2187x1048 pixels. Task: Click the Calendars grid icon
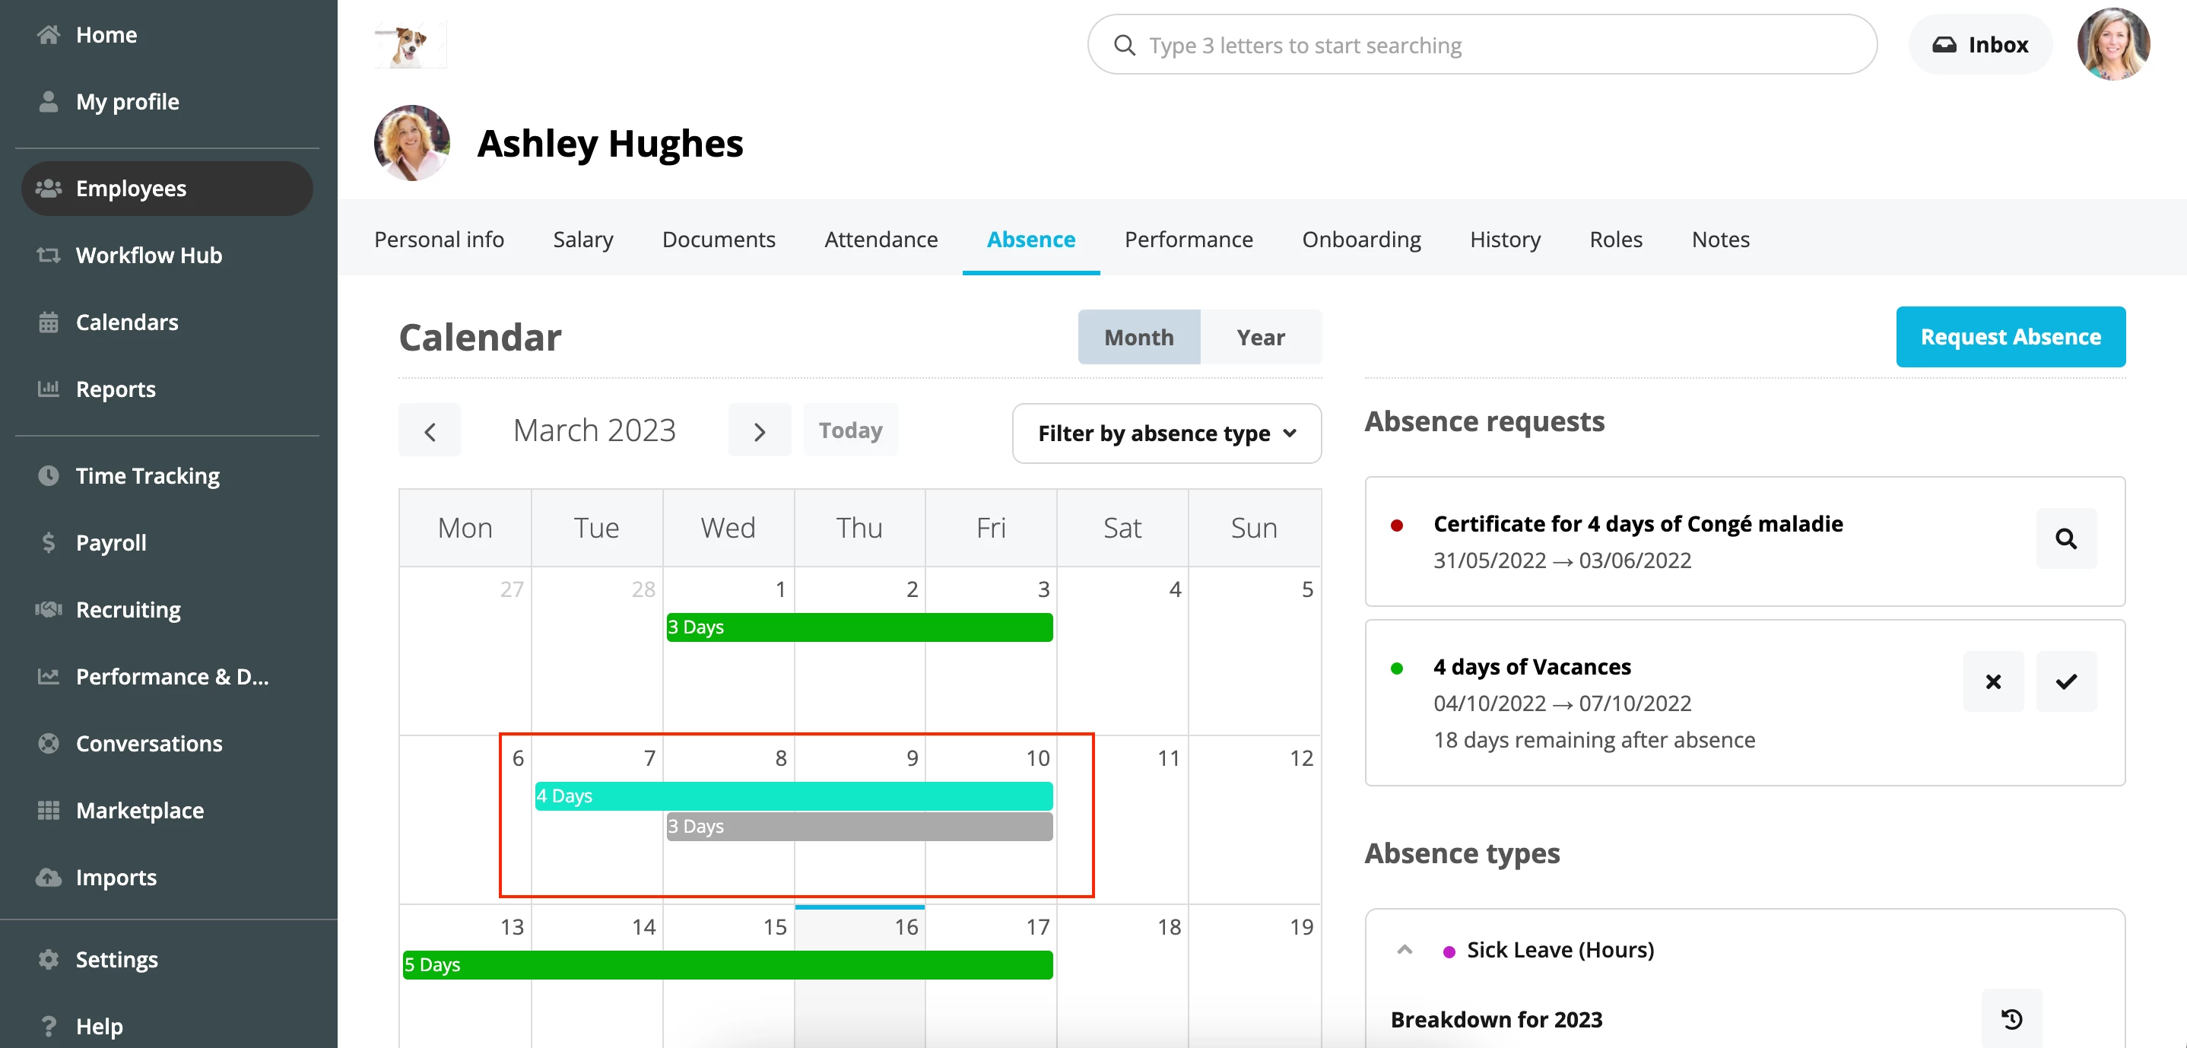point(49,322)
